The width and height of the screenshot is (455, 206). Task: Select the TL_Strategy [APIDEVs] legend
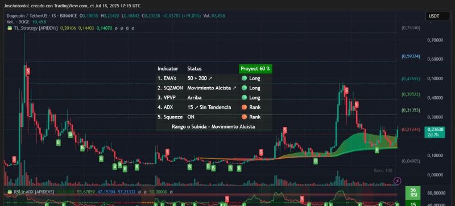click(36, 28)
